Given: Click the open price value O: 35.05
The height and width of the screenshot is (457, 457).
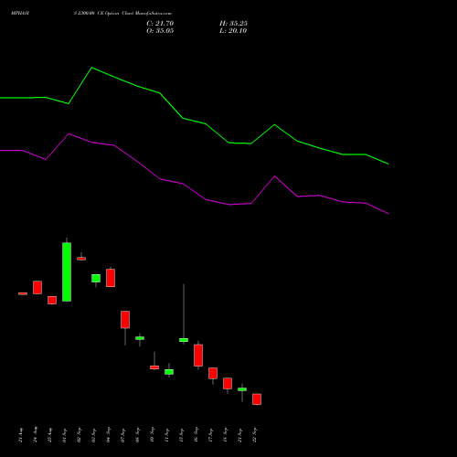Looking at the screenshot, I should [160, 31].
